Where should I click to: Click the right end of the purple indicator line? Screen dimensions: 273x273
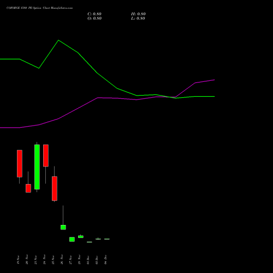(214, 80)
